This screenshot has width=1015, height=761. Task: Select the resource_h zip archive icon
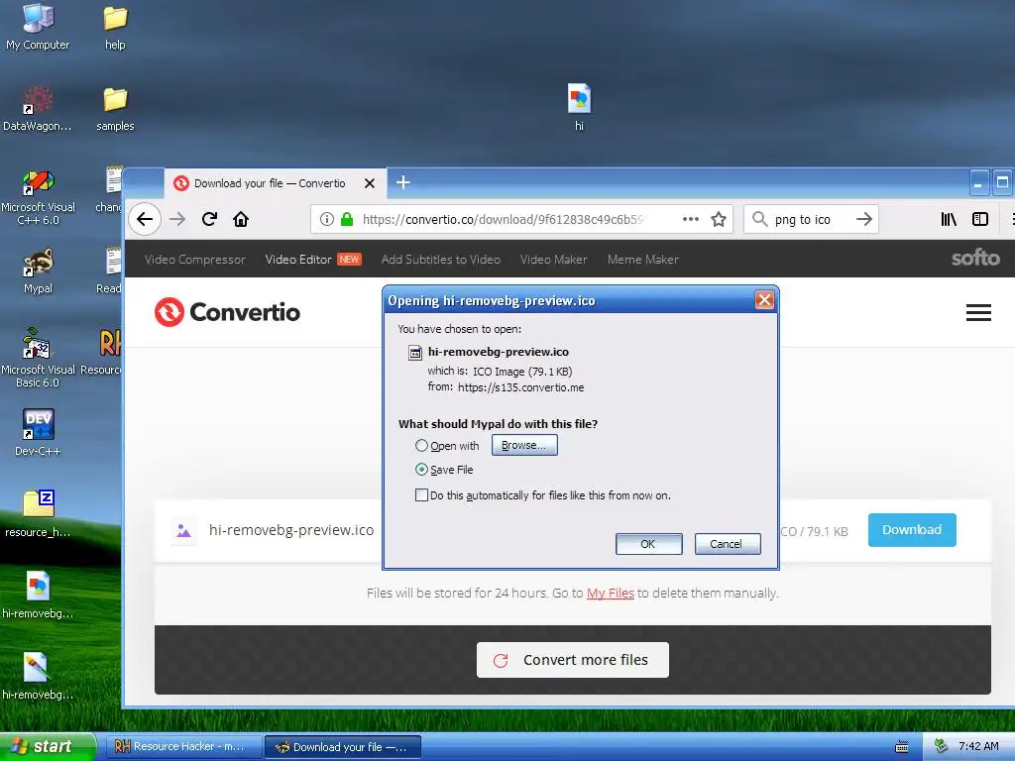pos(38,514)
